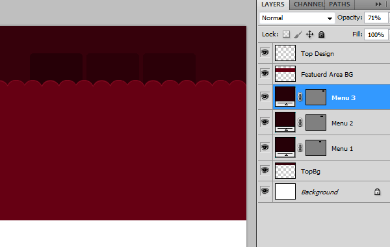390x247 pixels.
Task: Select the Menu 1 vector mask thumbnail
Action: [x=316, y=148]
